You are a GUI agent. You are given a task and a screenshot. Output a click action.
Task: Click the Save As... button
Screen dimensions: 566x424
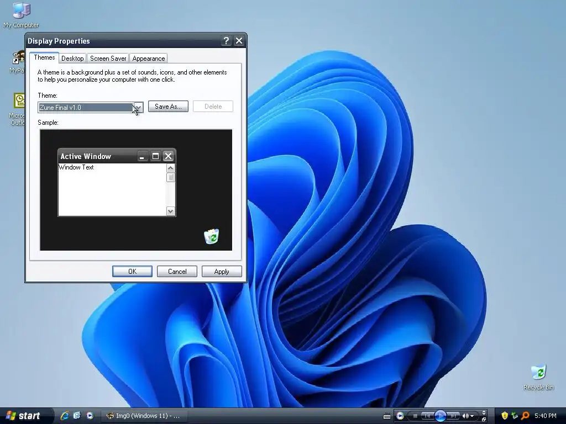pyautogui.click(x=168, y=107)
